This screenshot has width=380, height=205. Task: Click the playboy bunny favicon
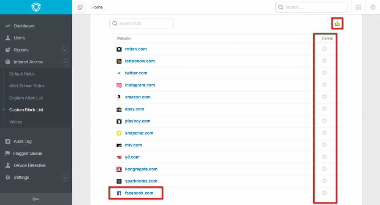pos(119,121)
